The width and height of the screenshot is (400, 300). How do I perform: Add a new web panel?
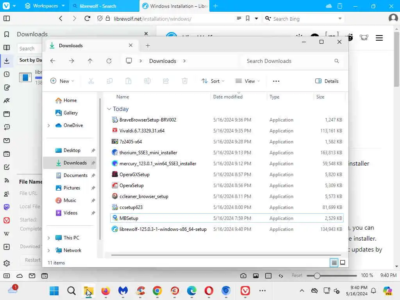coord(7,247)
